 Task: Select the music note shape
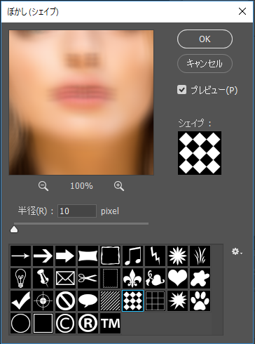pyautogui.click(x=132, y=256)
